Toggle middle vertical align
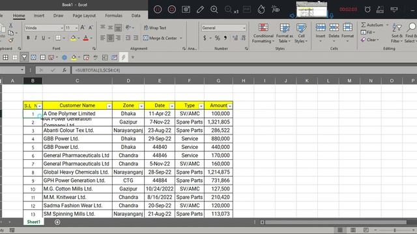The image size is (417, 234). tap(110, 27)
